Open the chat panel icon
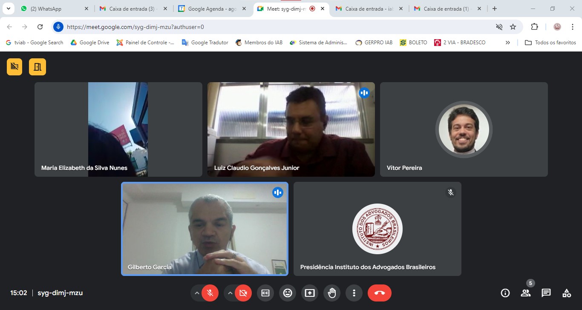 pos(546,293)
